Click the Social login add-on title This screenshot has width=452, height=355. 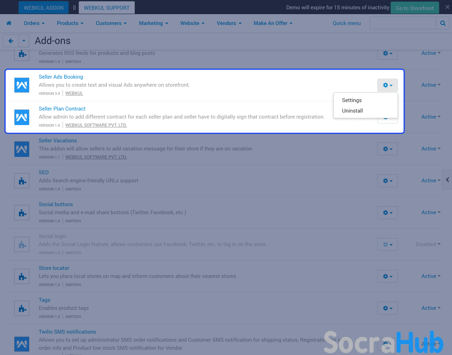[52, 236]
